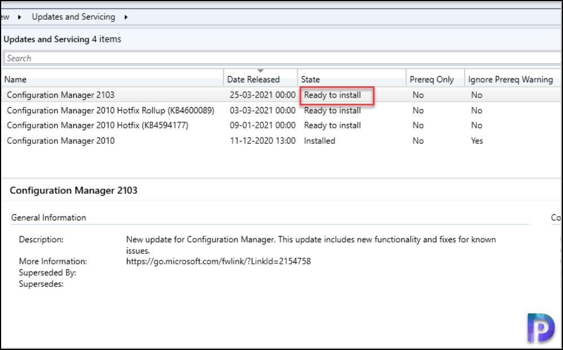Click the Supersedes label
The width and height of the screenshot is (563, 350).
tap(41, 284)
